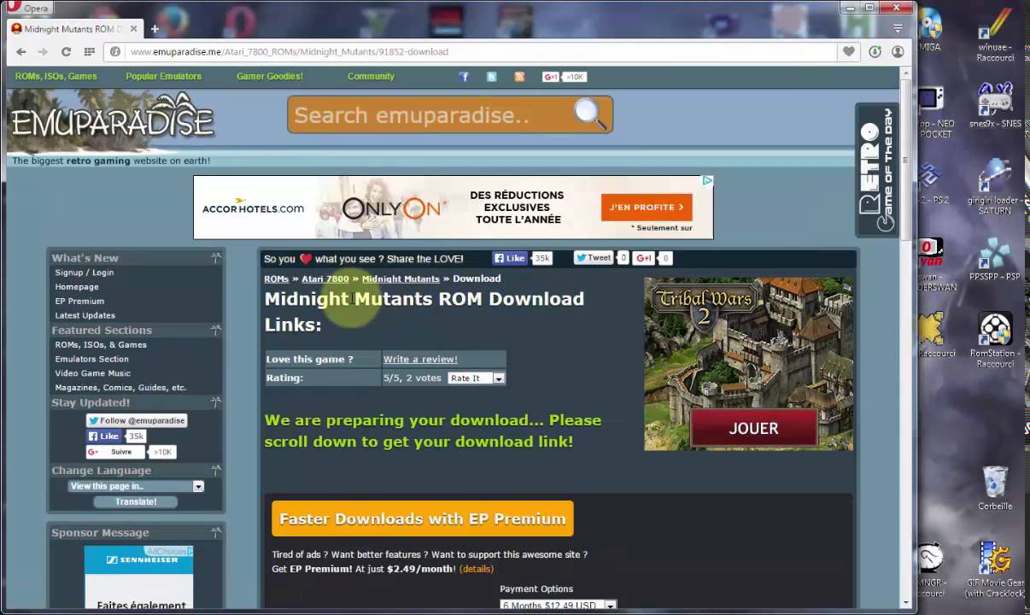Image resolution: width=1030 pixels, height=615 pixels.
Task: Click the Midnight Mutants breadcrumb link
Action: pos(401,278)
